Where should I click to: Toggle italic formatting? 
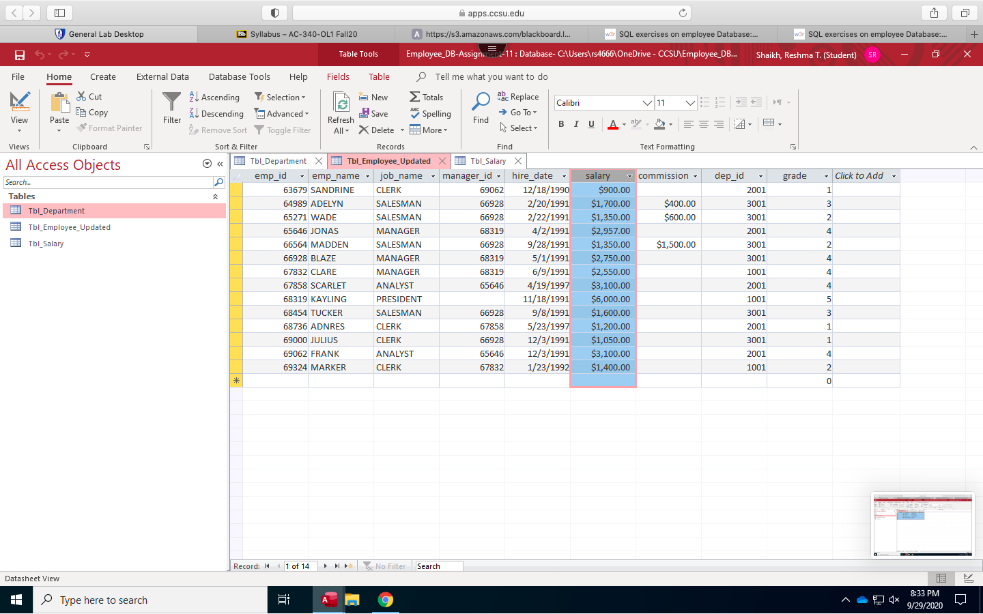coord(576,123)
